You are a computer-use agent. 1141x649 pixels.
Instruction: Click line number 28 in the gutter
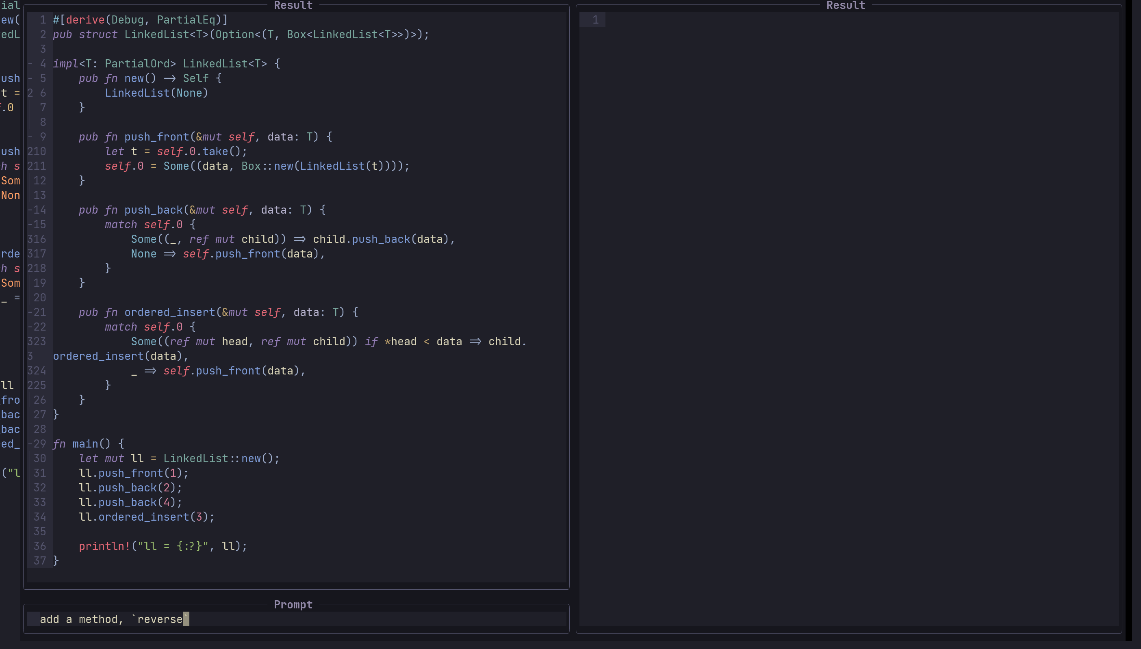40,429
